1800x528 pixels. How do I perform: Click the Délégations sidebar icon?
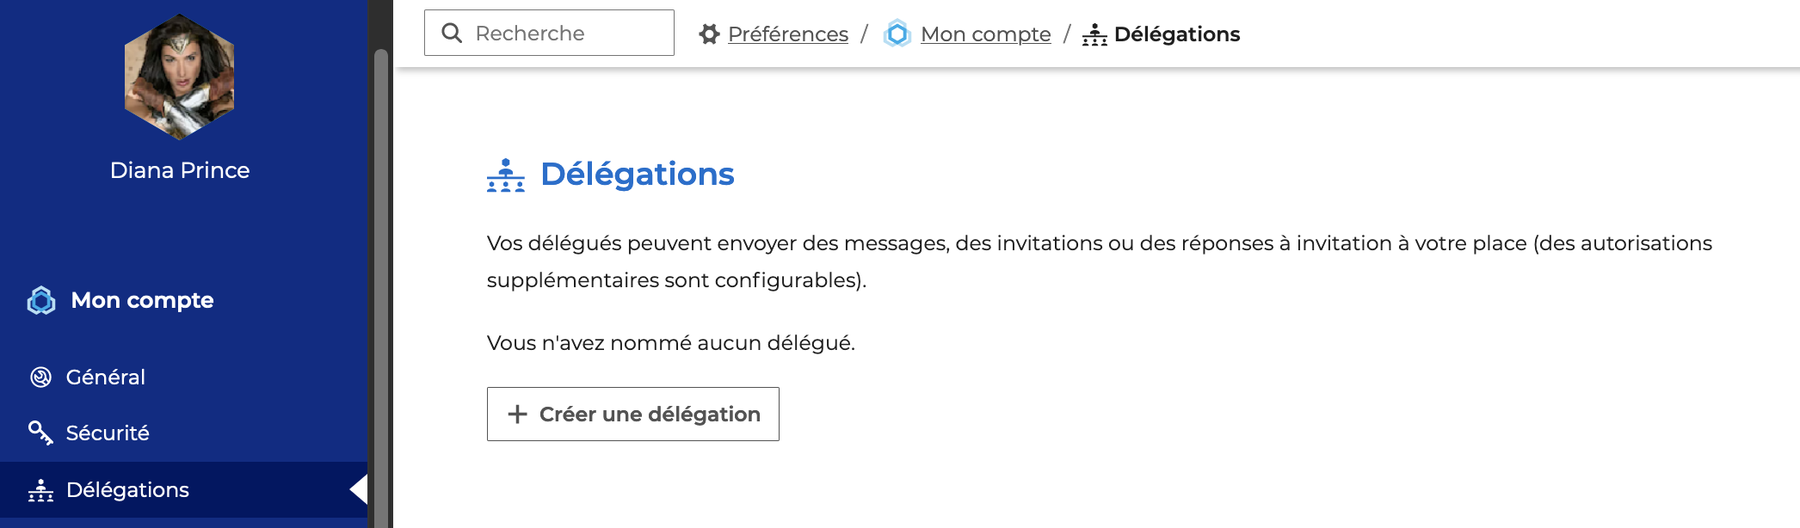tap(40, 490)
